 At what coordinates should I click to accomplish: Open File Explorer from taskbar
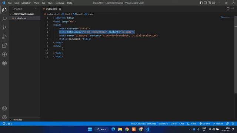(120, 129)
